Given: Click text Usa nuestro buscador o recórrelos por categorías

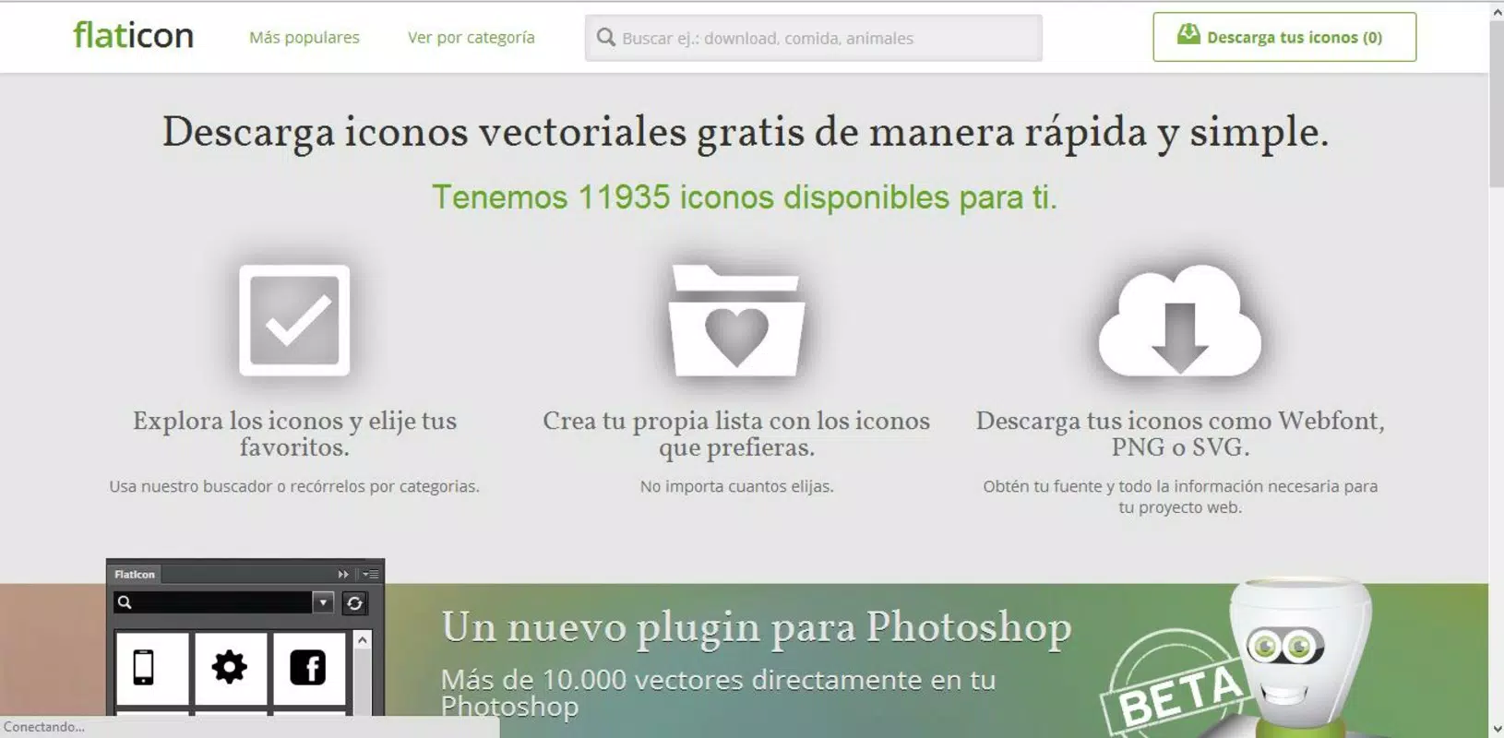Looking at the screenshot, I should (x=294, y=486).
